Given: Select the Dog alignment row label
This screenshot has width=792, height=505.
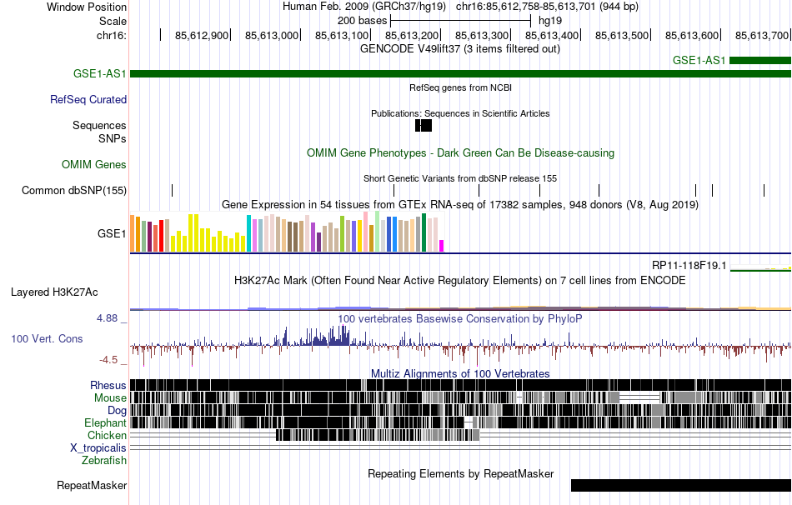Looking at the screenshot, I should pyautogui.click(x=117, y=411).
